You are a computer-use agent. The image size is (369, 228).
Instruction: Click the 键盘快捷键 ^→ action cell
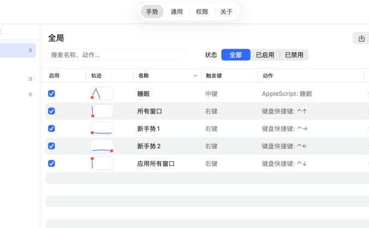click(x=284, y=129)
